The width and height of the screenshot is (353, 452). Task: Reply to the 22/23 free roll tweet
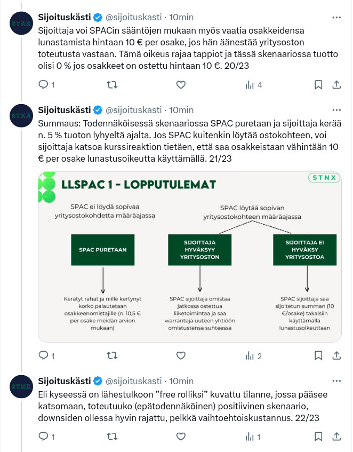43,437
